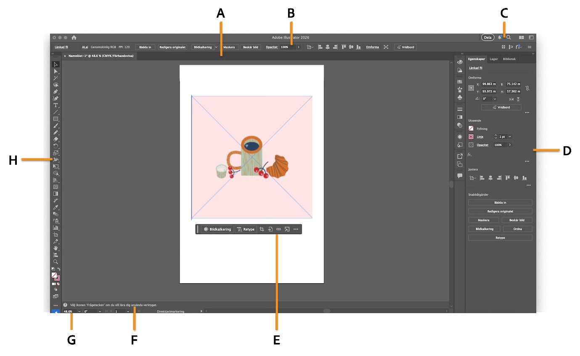This screenshot has width=580, height=356.
Task: Expand the Opacitet arrow in the Egenskaper panel
Action: point(510,145)
